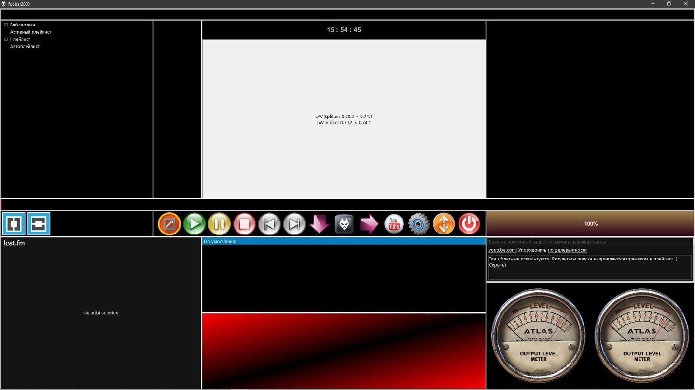Click the YouTube search query field
Screen dimensions: 695x390
(589, 242)
